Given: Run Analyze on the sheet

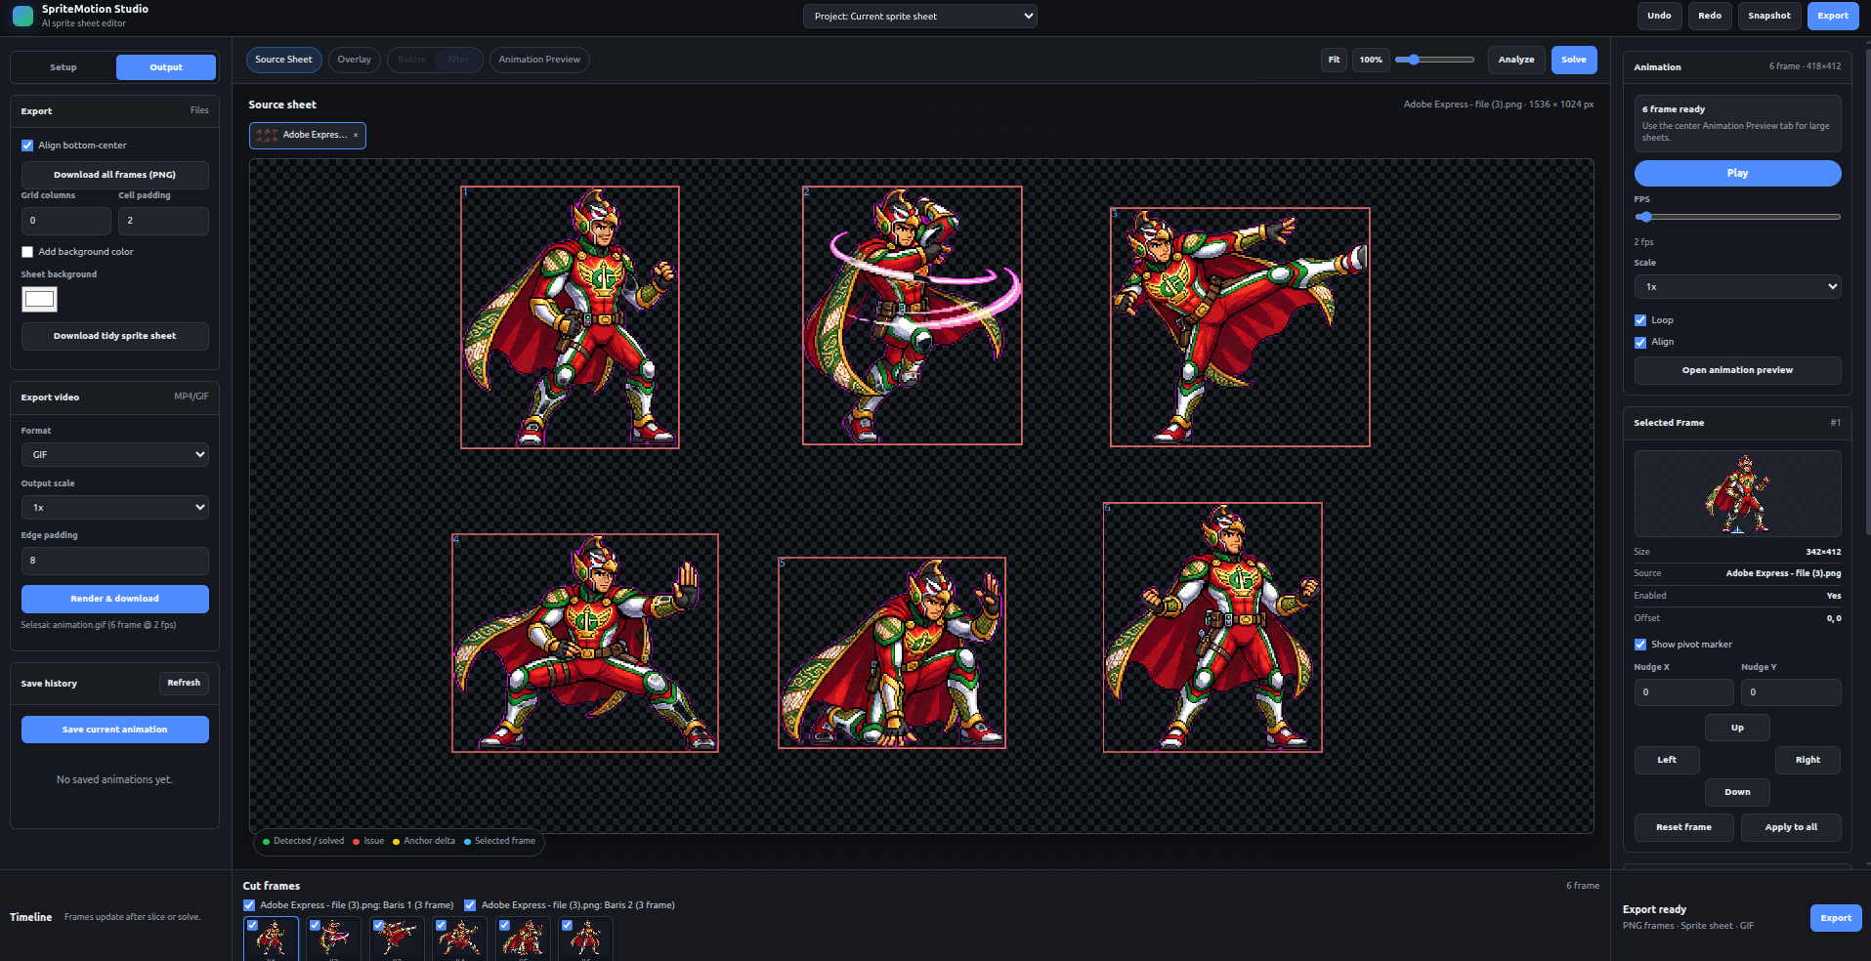Looking at the screenshot, I should pyautogui.click(x=1516, y=60).
